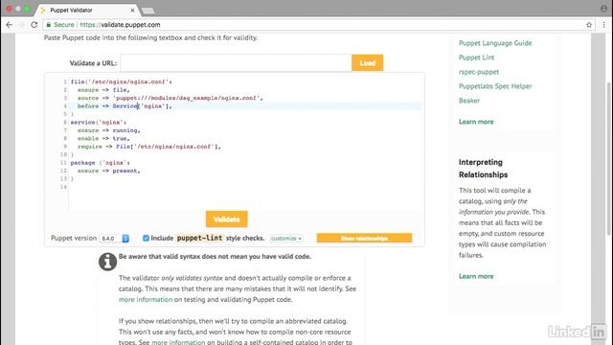613x345 pixels.
Task: Close the Puppet Validator tab
Action: click(x=132, y=11)
